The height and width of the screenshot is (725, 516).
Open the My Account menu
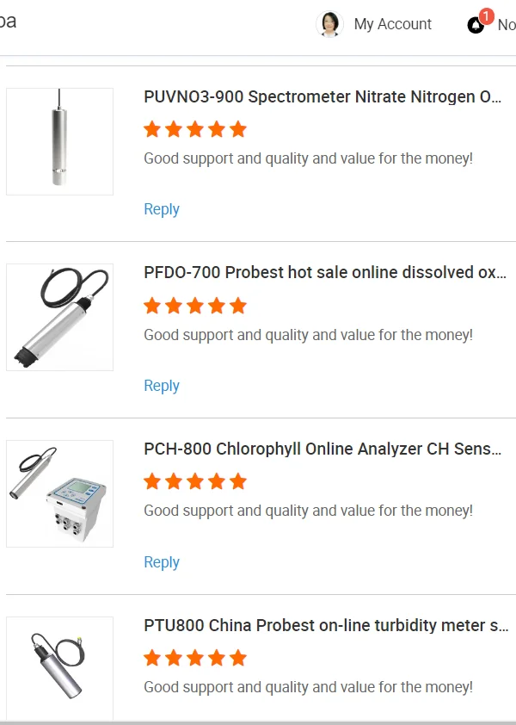pyautogui.click(x=392, y=24)
